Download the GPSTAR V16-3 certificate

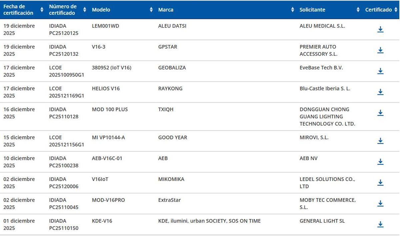pos(380,50)
